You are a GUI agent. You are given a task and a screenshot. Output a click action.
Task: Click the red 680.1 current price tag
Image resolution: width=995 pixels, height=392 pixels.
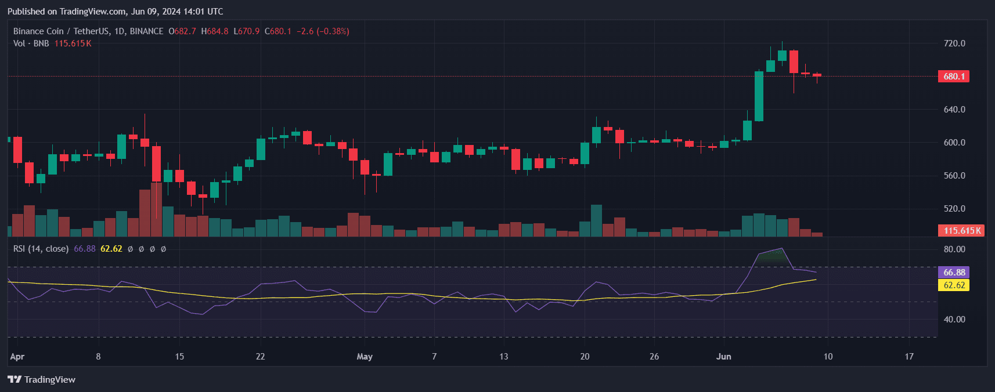point(954,77)
